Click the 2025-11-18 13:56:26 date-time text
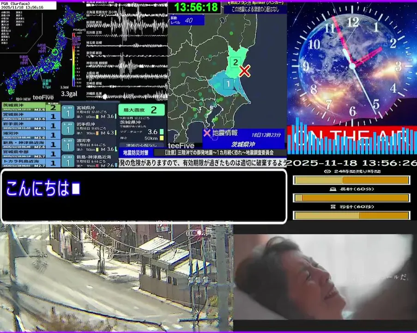The height and width of the screenshot is (333, 417). click(x=352, y=163)
